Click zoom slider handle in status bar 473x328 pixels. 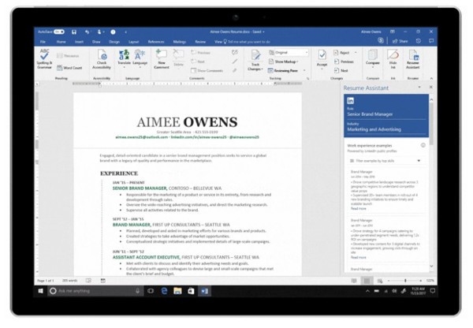[405, 281]
